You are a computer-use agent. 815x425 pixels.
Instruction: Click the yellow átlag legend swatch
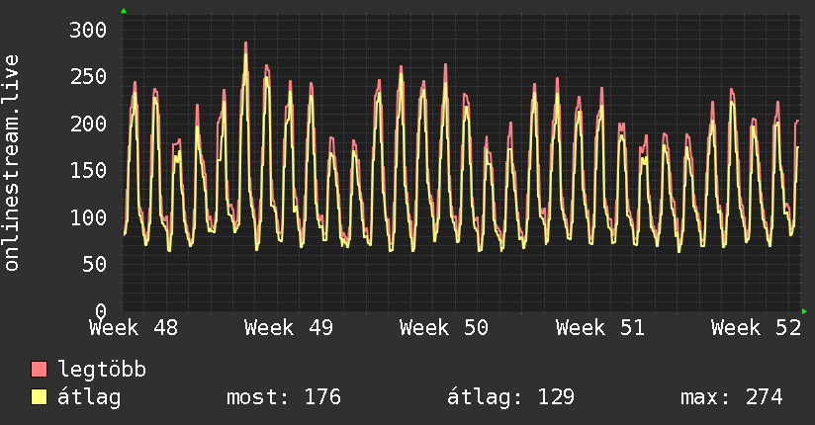(39, 396)
